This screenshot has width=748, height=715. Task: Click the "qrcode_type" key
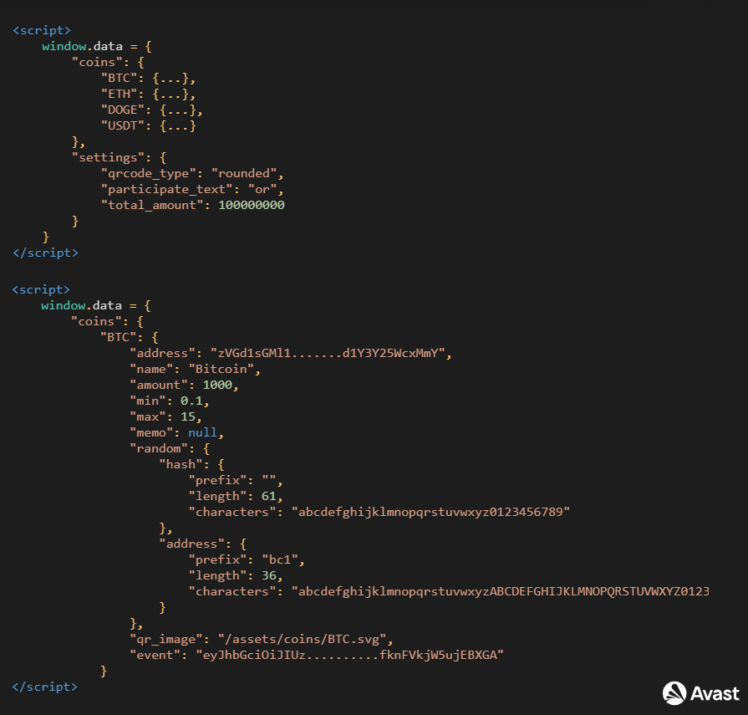149,173
